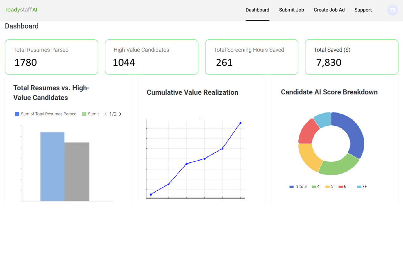Select Total Screening Hours Saved card
The image size is (403, 261).
pyautogui.click(x=252, y=57)
